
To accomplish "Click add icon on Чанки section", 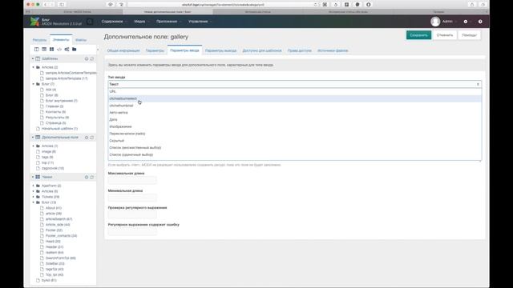I will point(87,177).
